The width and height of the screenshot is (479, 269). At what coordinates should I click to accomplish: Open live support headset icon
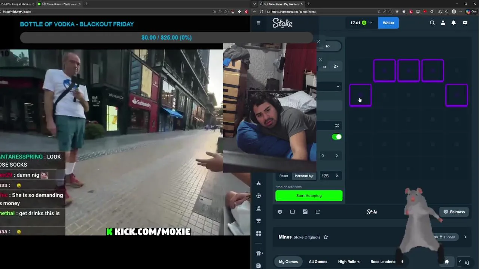[x=467, y=263]
